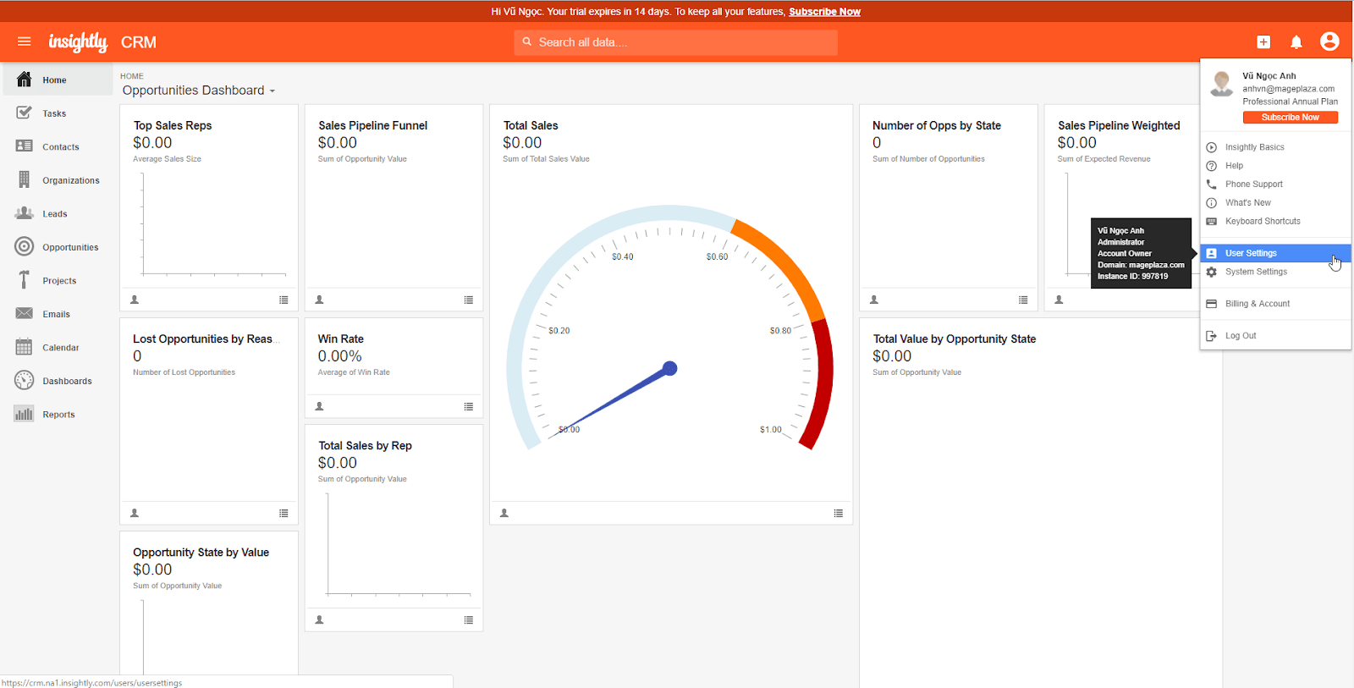Open the quick add plus icon
Screen dimensions: 1354x688
pyautogui.click(x=1263, y=42)
